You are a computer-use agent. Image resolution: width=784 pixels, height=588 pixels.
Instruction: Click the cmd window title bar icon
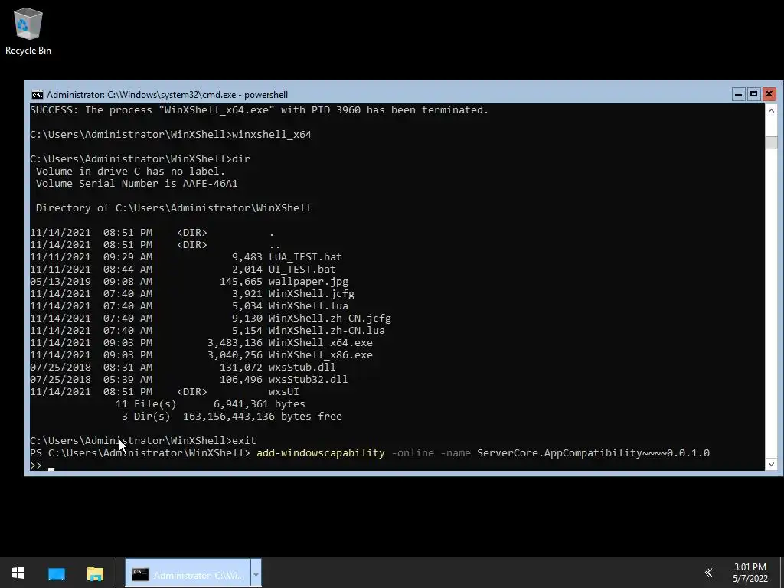coord(37,94)
